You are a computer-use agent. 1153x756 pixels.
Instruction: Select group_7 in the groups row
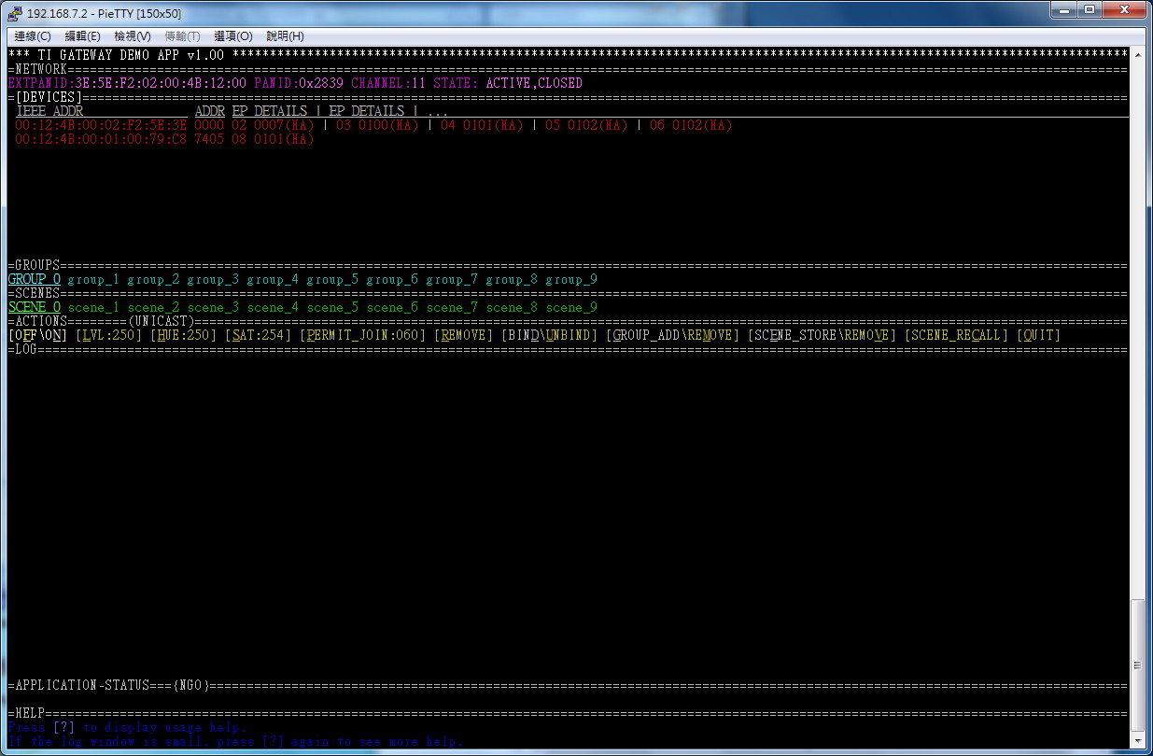[x=452, y=279]
